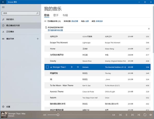Click the 显示查找音乐的位置 link
Screen dimensions: 154x119
[x=55, y=30]
